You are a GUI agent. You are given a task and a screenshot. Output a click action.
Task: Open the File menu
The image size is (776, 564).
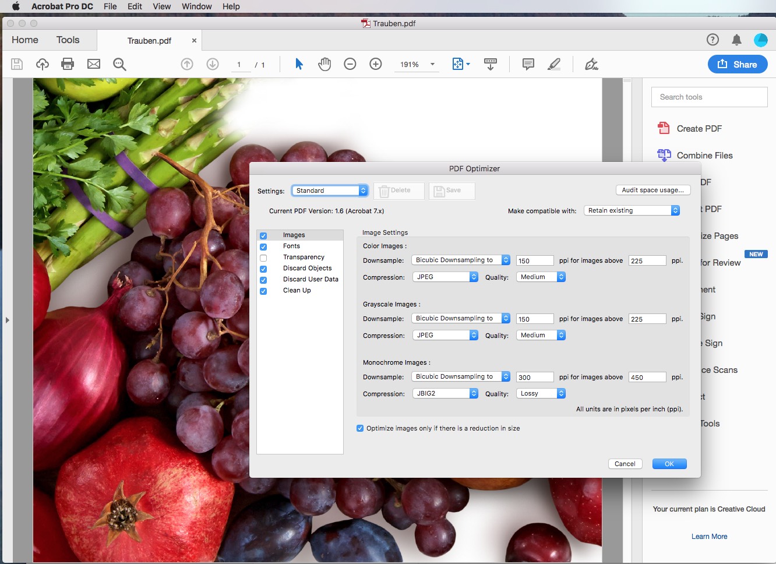pyautogui.click(x=110, y=6)
